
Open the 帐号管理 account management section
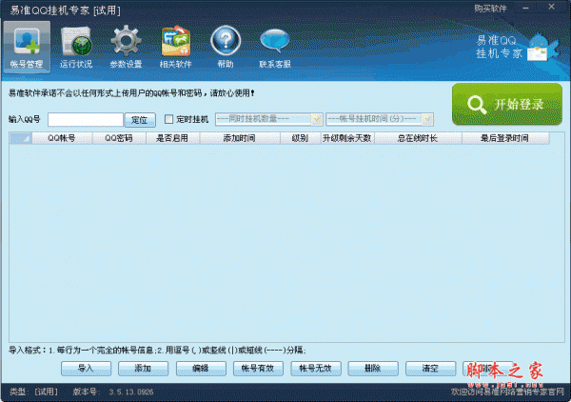(27, 47)
